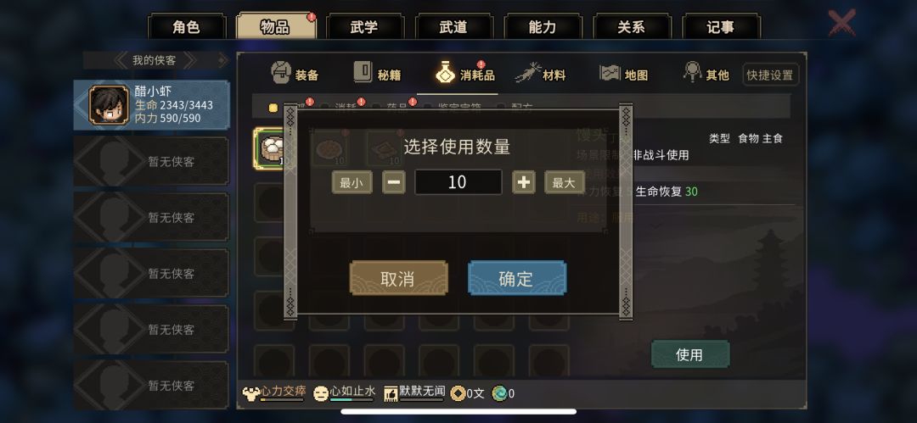The image size is (917, 423).
Task: Cancel with the 取消 button
Action: click(x=399, y=278)
